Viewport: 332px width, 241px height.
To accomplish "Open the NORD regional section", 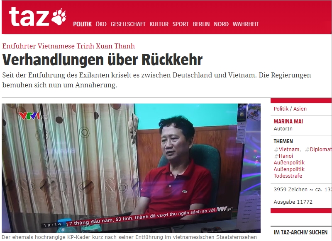I will point(221,24).
